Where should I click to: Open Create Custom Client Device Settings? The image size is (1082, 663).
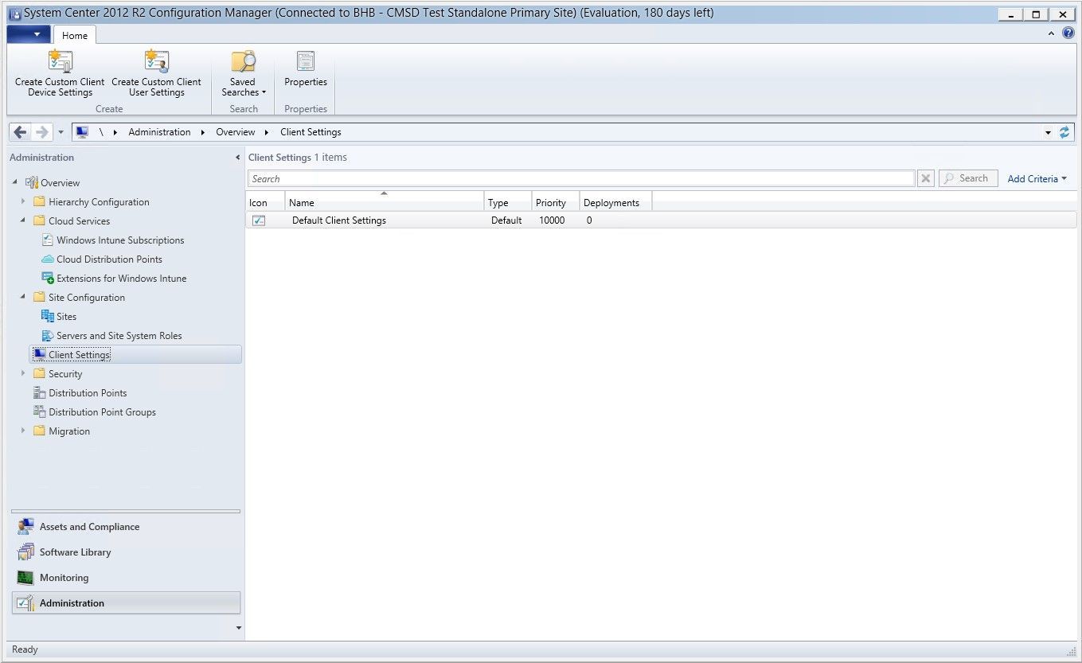59,72
